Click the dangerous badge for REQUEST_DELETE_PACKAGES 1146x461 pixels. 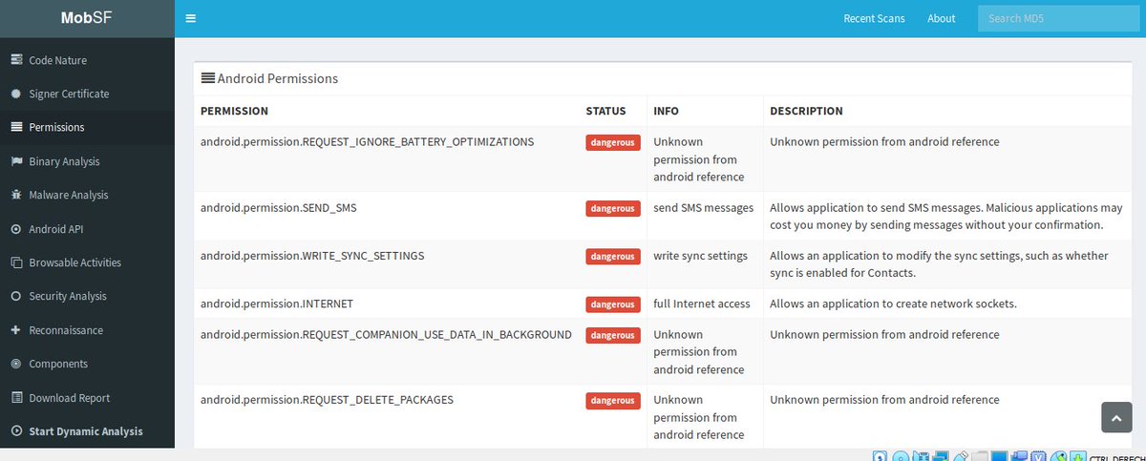pyautogui.click(x=612, y=401)
